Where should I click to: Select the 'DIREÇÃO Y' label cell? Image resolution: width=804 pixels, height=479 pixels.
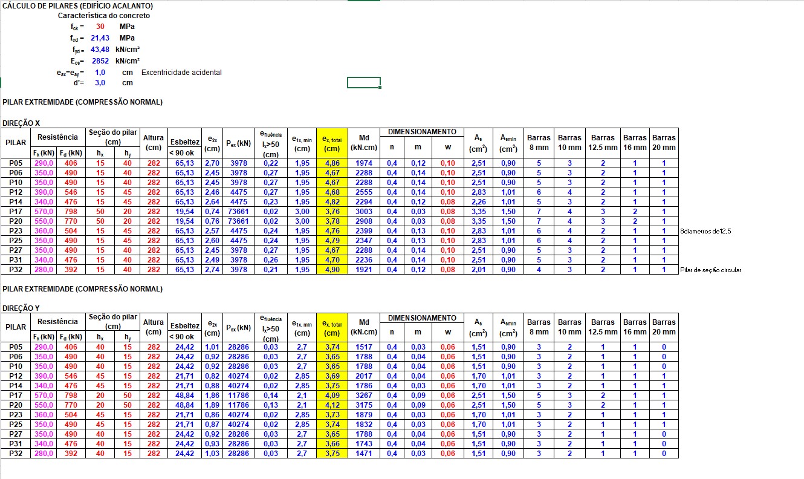tap(21, 308)
